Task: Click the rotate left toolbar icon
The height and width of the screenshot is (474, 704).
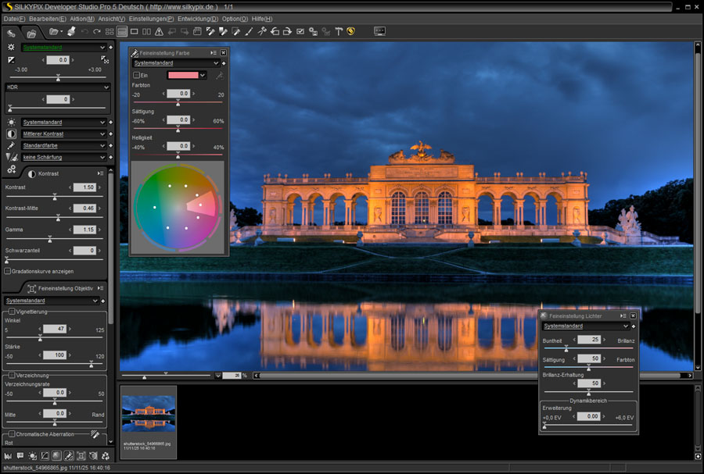Action: click(275, 32)
